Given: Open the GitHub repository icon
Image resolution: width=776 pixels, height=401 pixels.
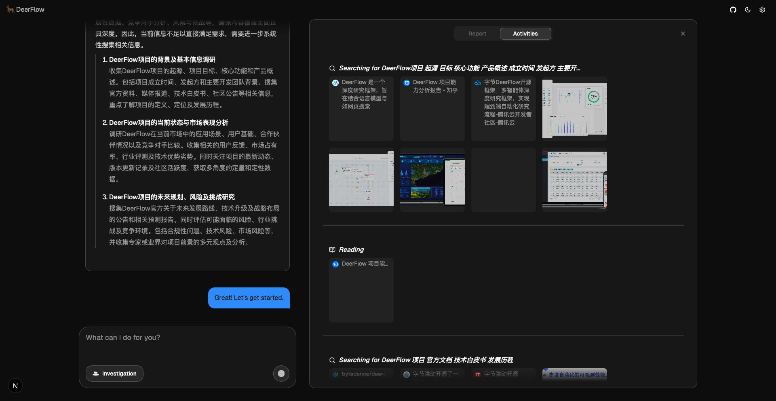Looking at the screenshot, I should click(733, 10).
